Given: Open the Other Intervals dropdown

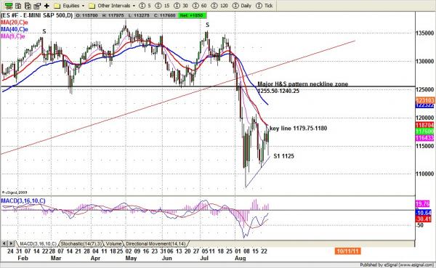Looking at the screenshot, I should click(113, 6).
